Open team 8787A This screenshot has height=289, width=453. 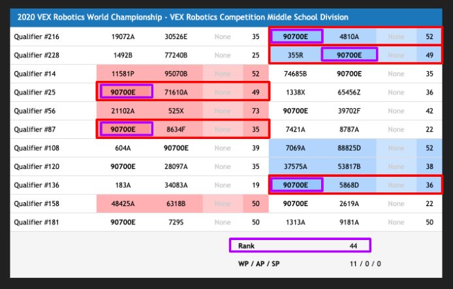(349, 129)
